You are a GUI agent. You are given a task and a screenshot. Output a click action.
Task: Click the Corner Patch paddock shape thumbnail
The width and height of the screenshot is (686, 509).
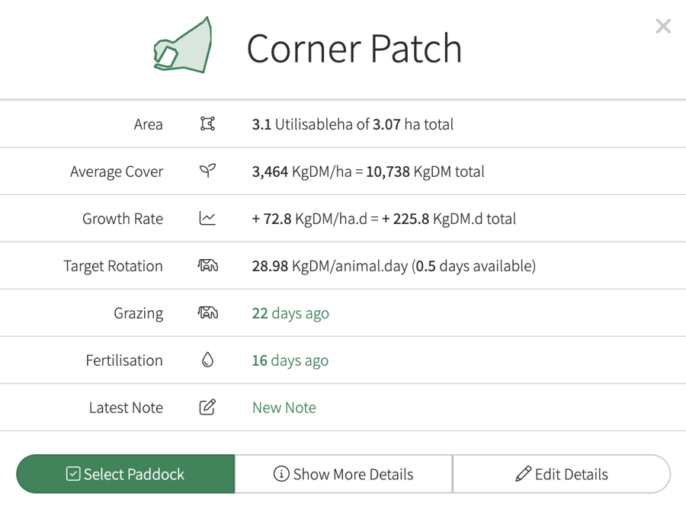pyautogui.click(x=183, y=47)
